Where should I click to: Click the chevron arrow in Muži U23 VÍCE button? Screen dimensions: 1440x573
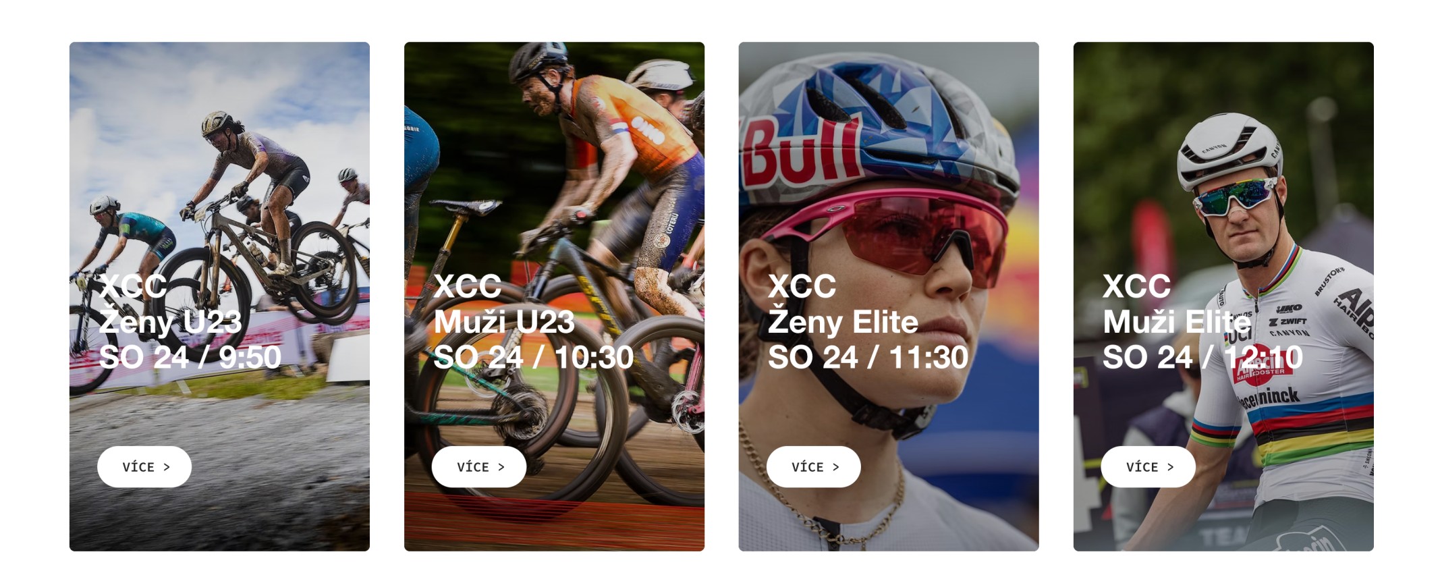point(501,467)
